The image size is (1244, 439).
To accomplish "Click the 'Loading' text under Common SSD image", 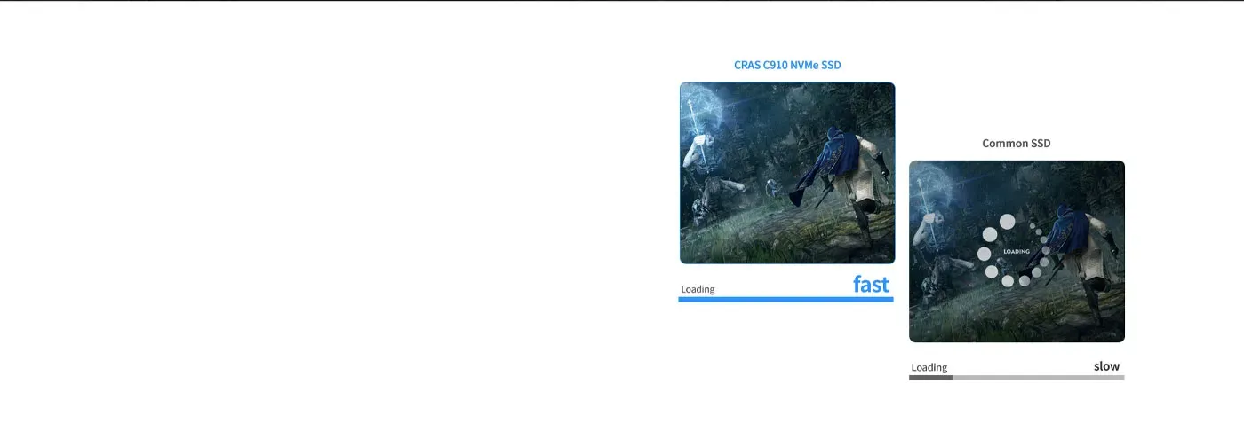I will 929,367.
